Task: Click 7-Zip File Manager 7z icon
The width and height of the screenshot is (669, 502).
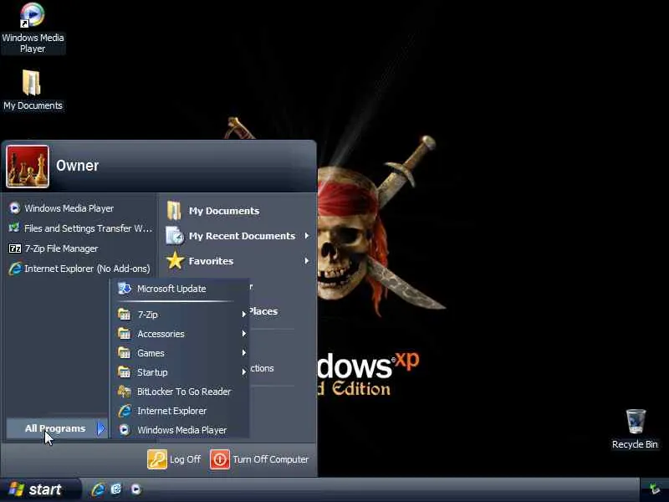Action: coord(15,248)
